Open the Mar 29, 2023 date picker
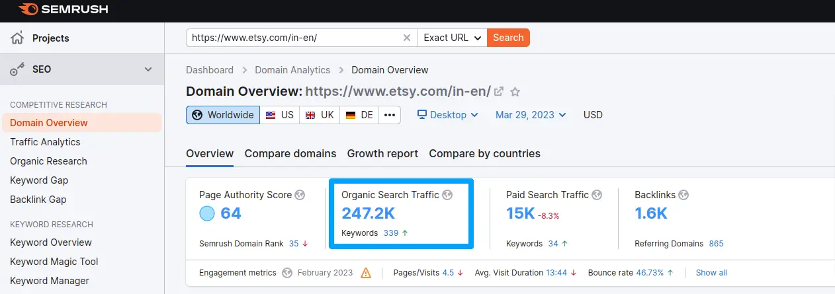 tap(531, 115)
